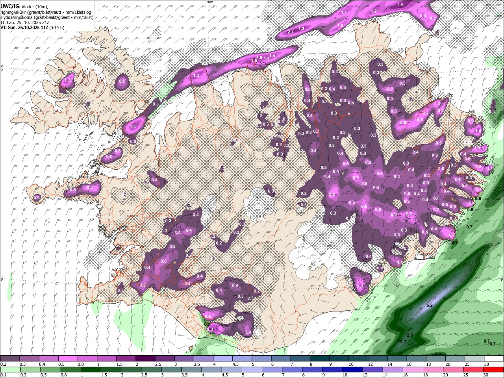Click the 'rigning/skúrir' legend description line
This screenshot has width=504, height=378.
[x=46, y=12]
